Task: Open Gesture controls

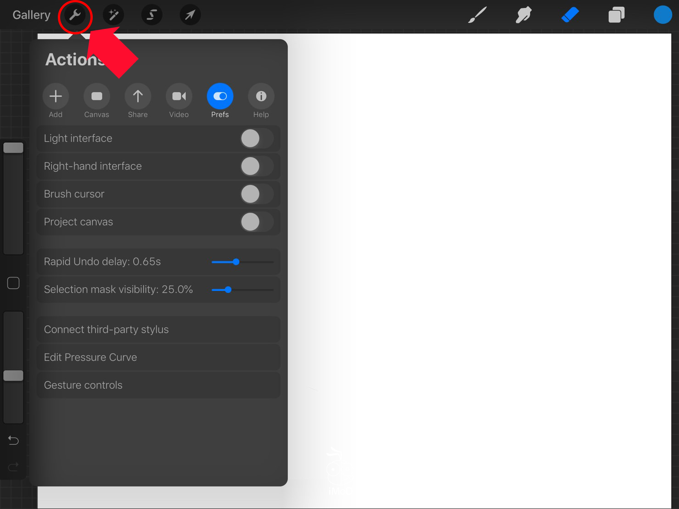Action: 158,385
